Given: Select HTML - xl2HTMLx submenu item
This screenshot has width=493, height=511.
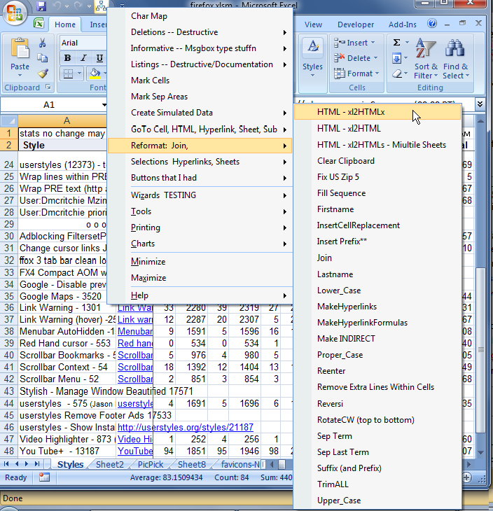Looking at the screenshot, I should (x=377, y=112).
